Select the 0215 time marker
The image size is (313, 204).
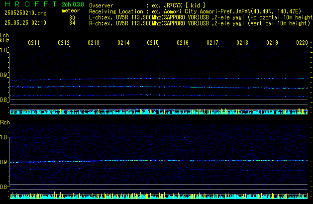pyautogui.click(x=153, y=43)
